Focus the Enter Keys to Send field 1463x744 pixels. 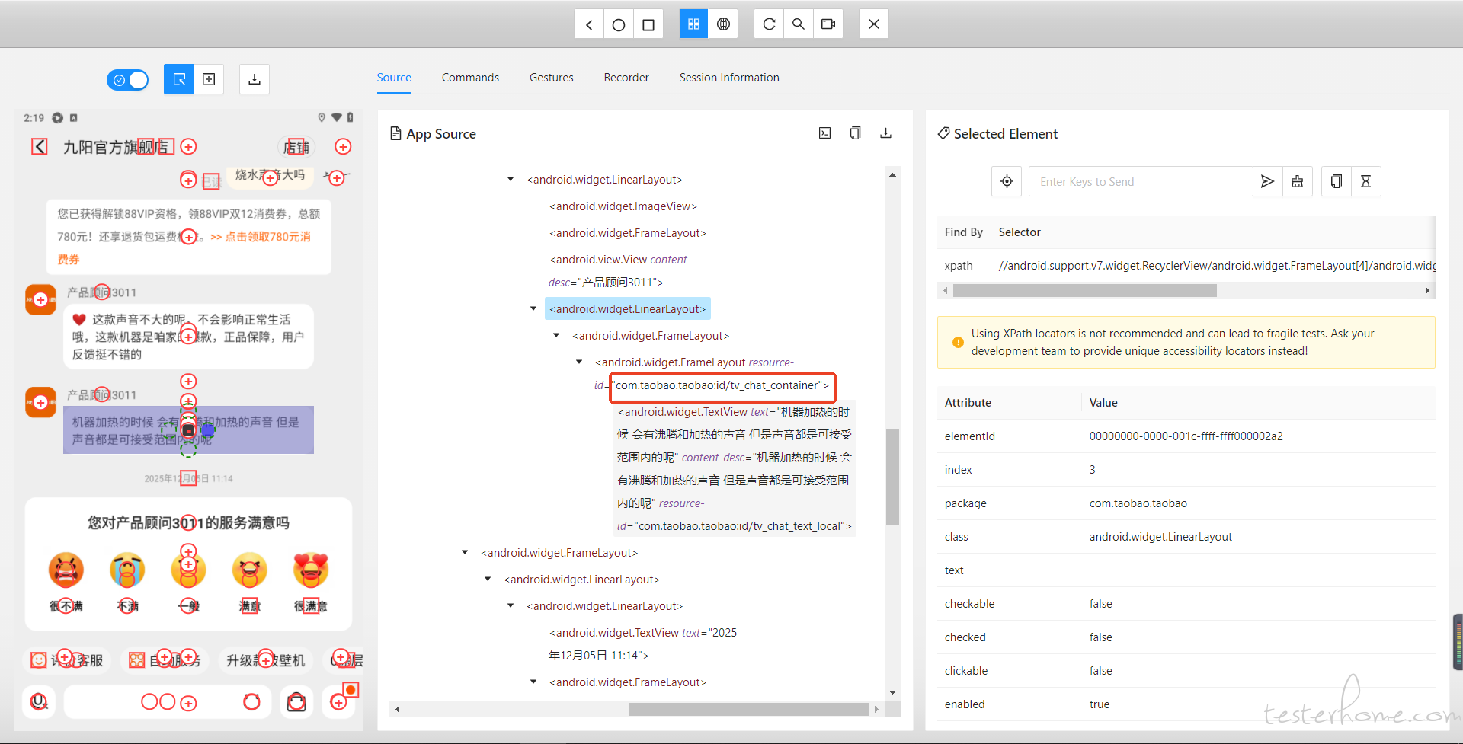[1140, 181]
